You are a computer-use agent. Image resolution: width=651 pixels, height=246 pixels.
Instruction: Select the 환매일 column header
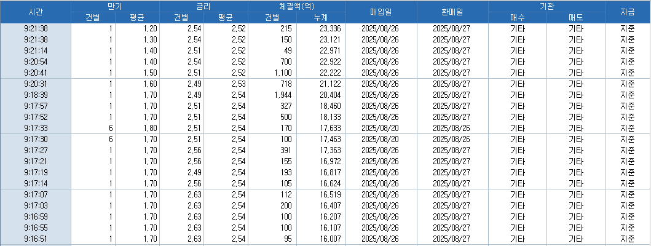pyautogui.click(x=452, y=12)
